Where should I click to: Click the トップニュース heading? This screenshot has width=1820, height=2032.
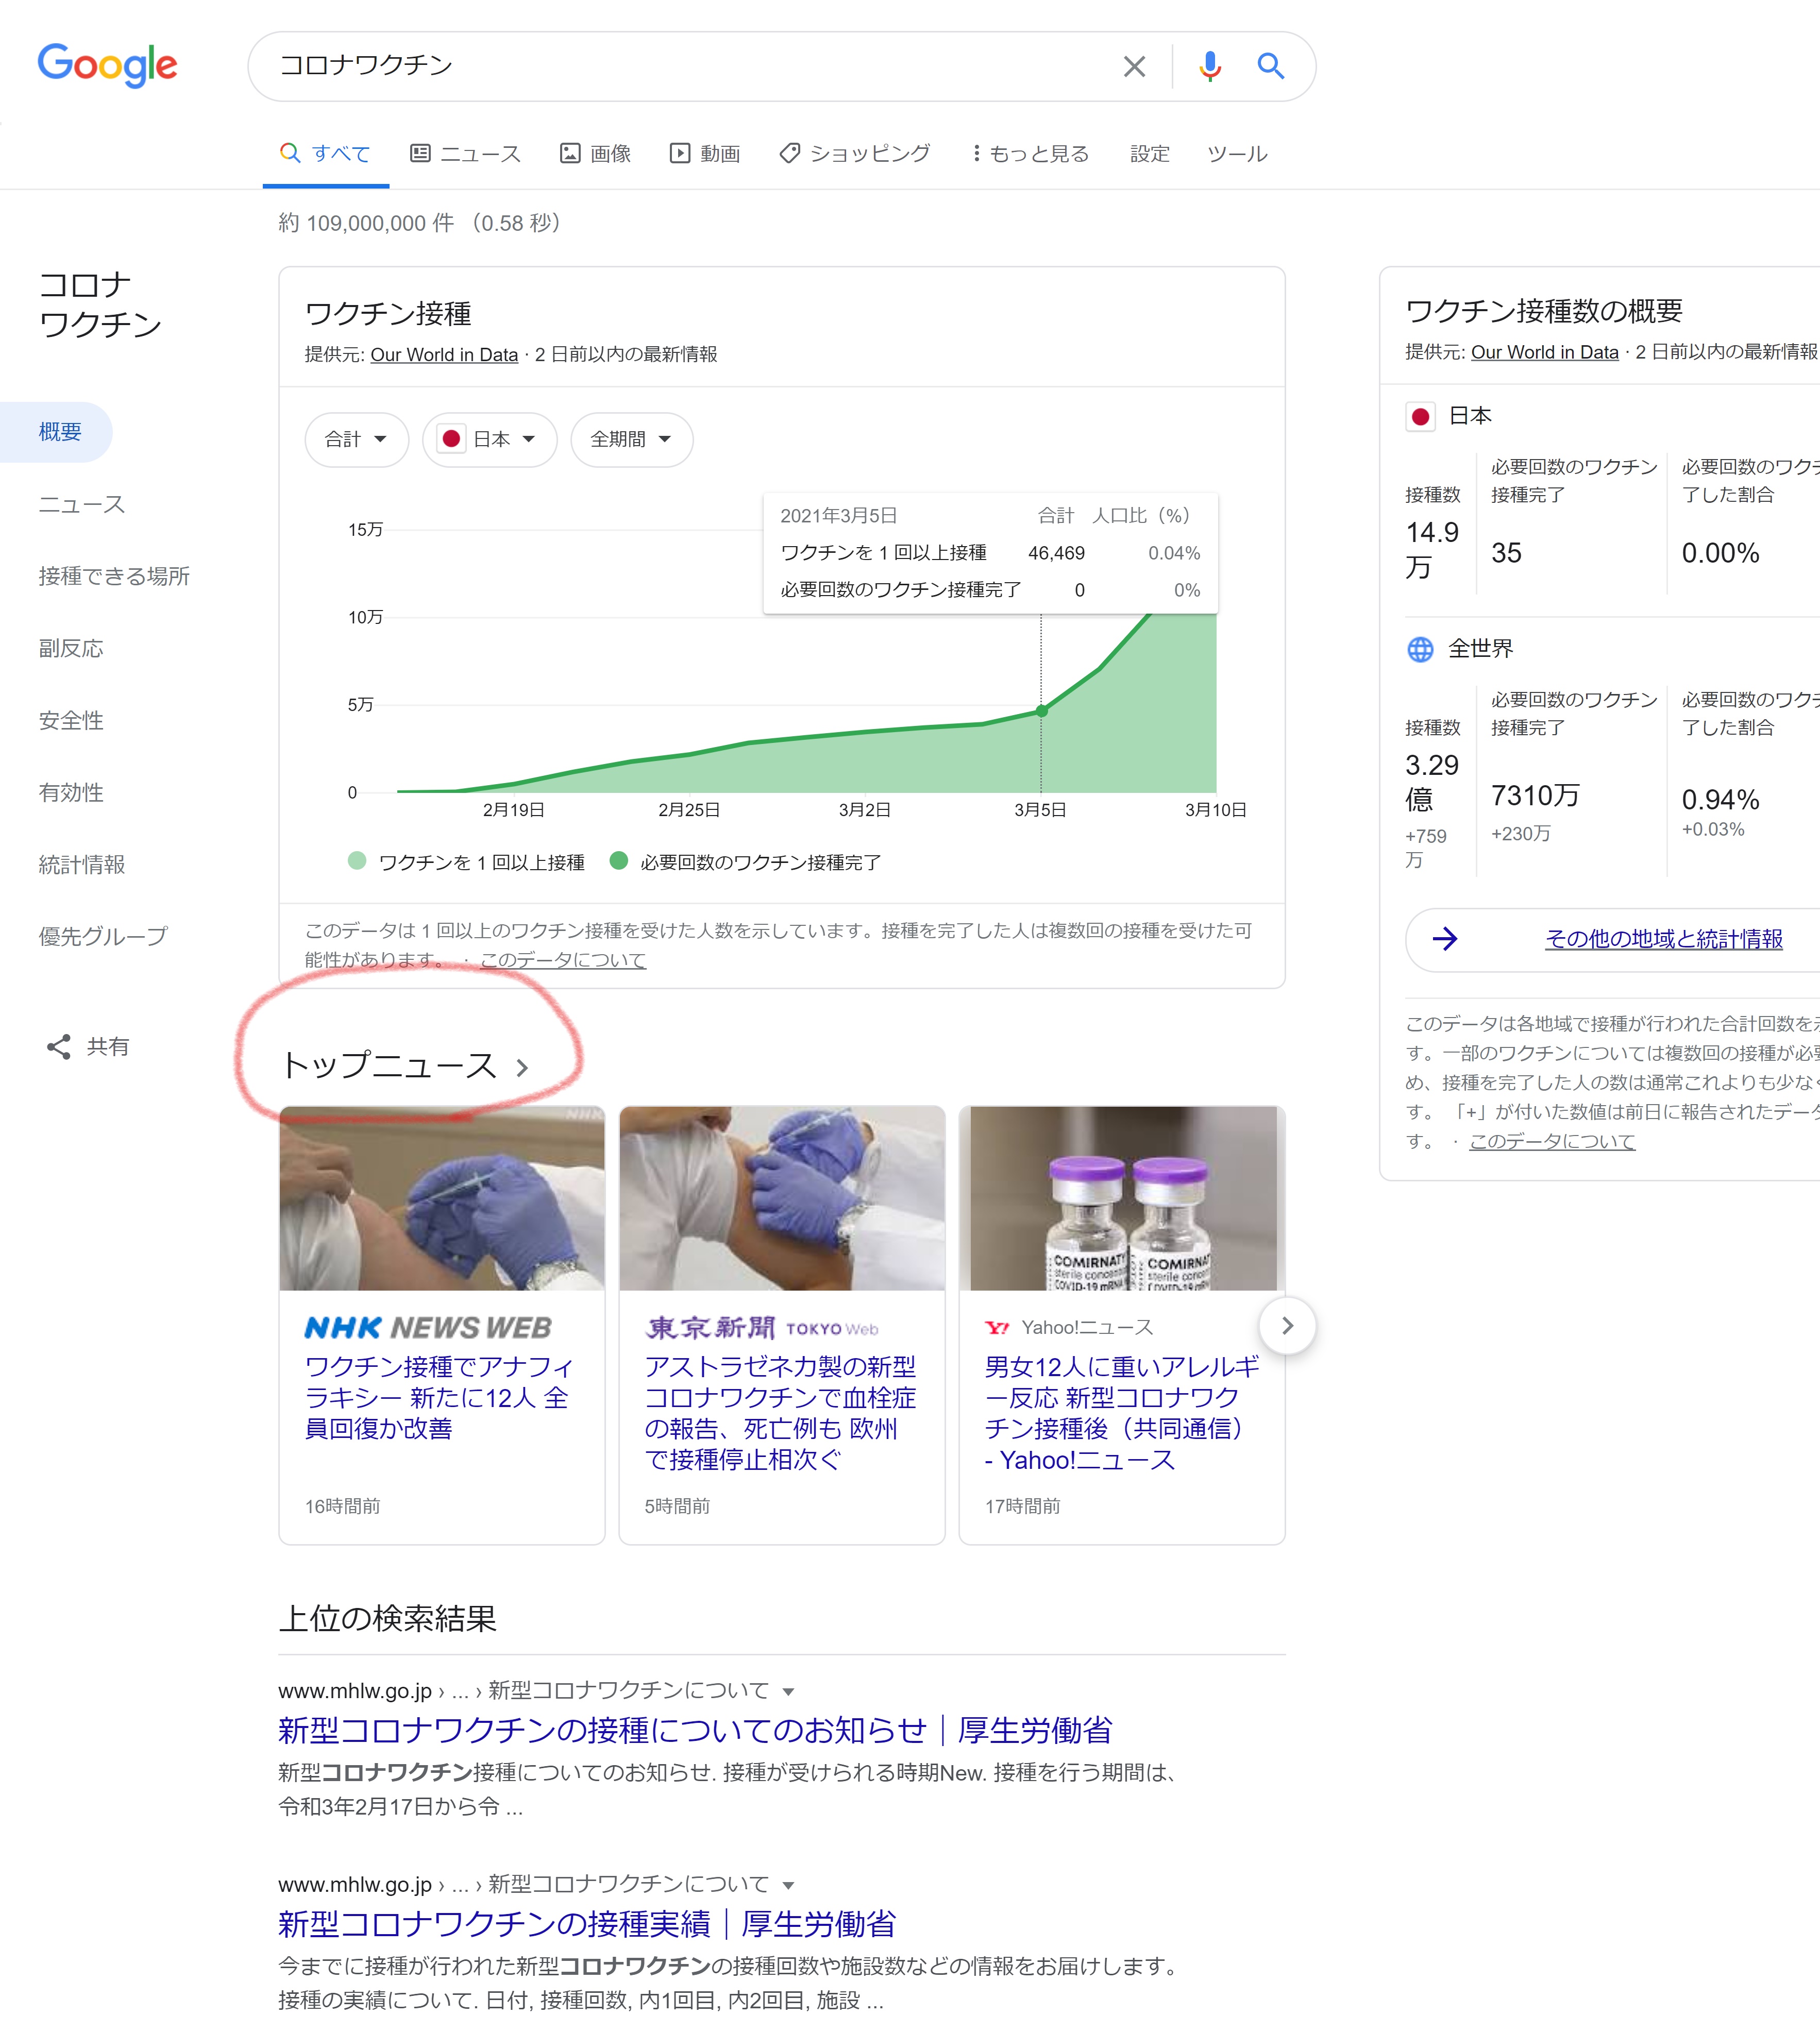(389, 1066)
